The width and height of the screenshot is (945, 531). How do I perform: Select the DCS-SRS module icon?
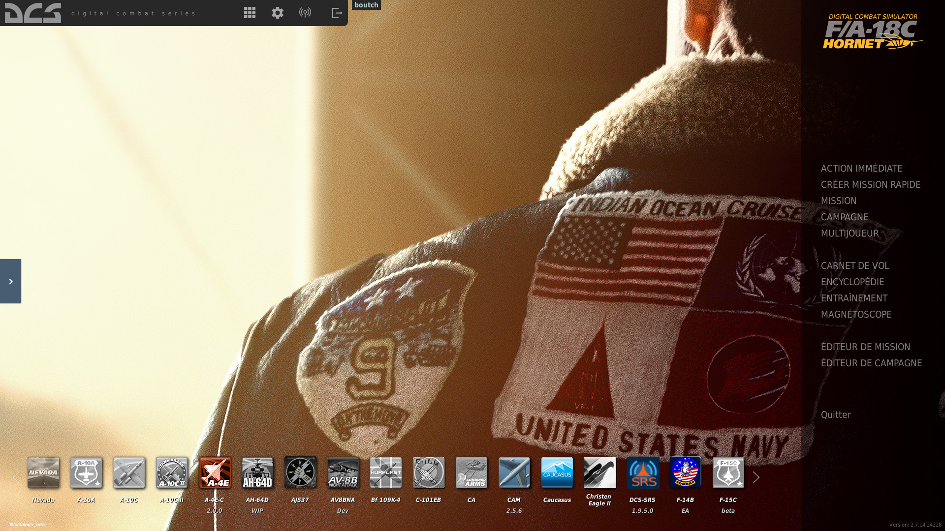(x=643, y=472)
